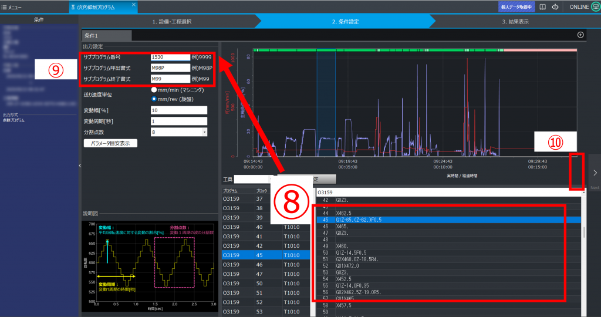The width and height of the screenshot is (601, 317).
Task: Click the Next arrow button
Action: pos(595,173)
